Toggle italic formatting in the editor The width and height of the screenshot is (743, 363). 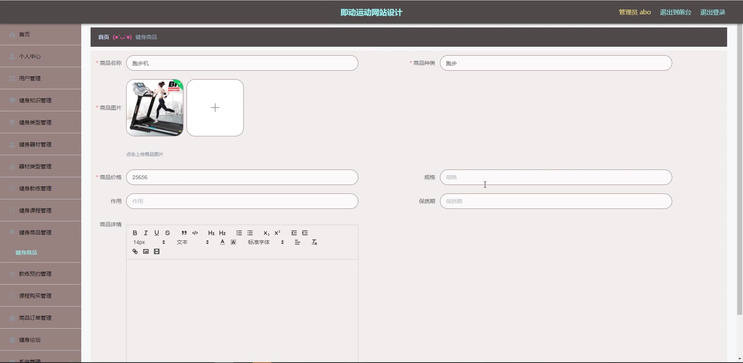pos(146,233)
